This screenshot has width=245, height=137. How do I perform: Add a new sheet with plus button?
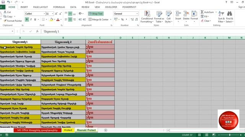pyautogui.click(x=106, y=130)
